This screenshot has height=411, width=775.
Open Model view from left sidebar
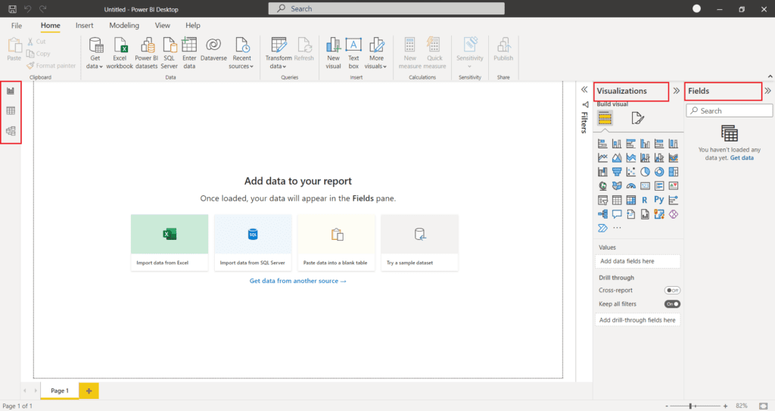(11, 131)
